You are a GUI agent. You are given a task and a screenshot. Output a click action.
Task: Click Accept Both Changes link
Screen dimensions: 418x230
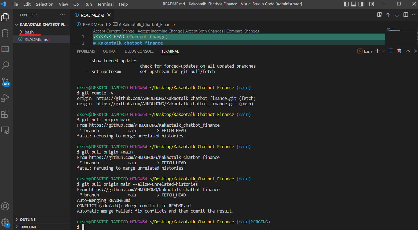204,31
